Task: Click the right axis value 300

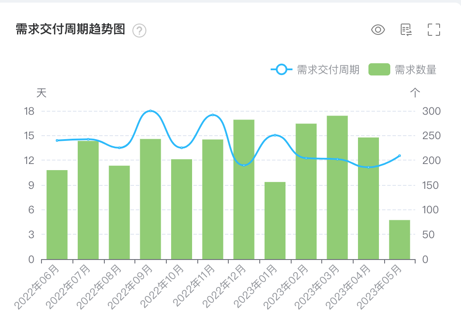Action: pos(431,111)
